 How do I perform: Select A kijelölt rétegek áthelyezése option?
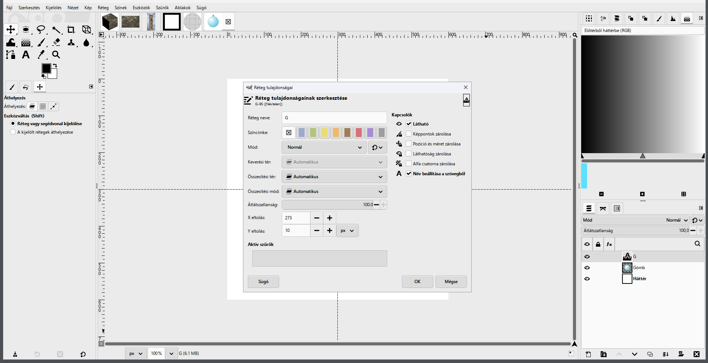[x=13, y=132]
